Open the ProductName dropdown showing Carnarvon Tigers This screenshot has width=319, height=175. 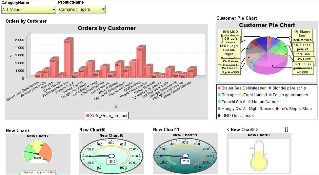tap(82, 10)
